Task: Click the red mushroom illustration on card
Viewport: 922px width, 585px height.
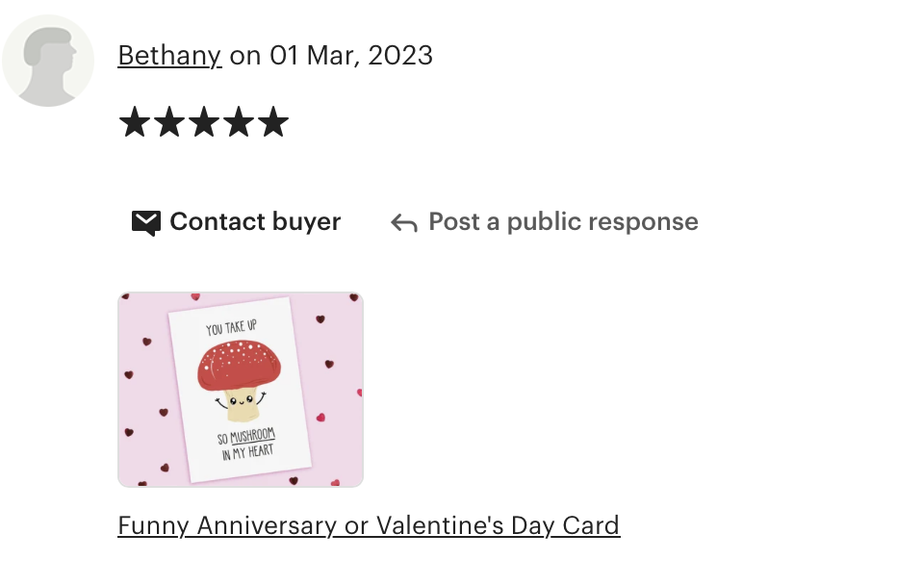Action: point(240,379)
